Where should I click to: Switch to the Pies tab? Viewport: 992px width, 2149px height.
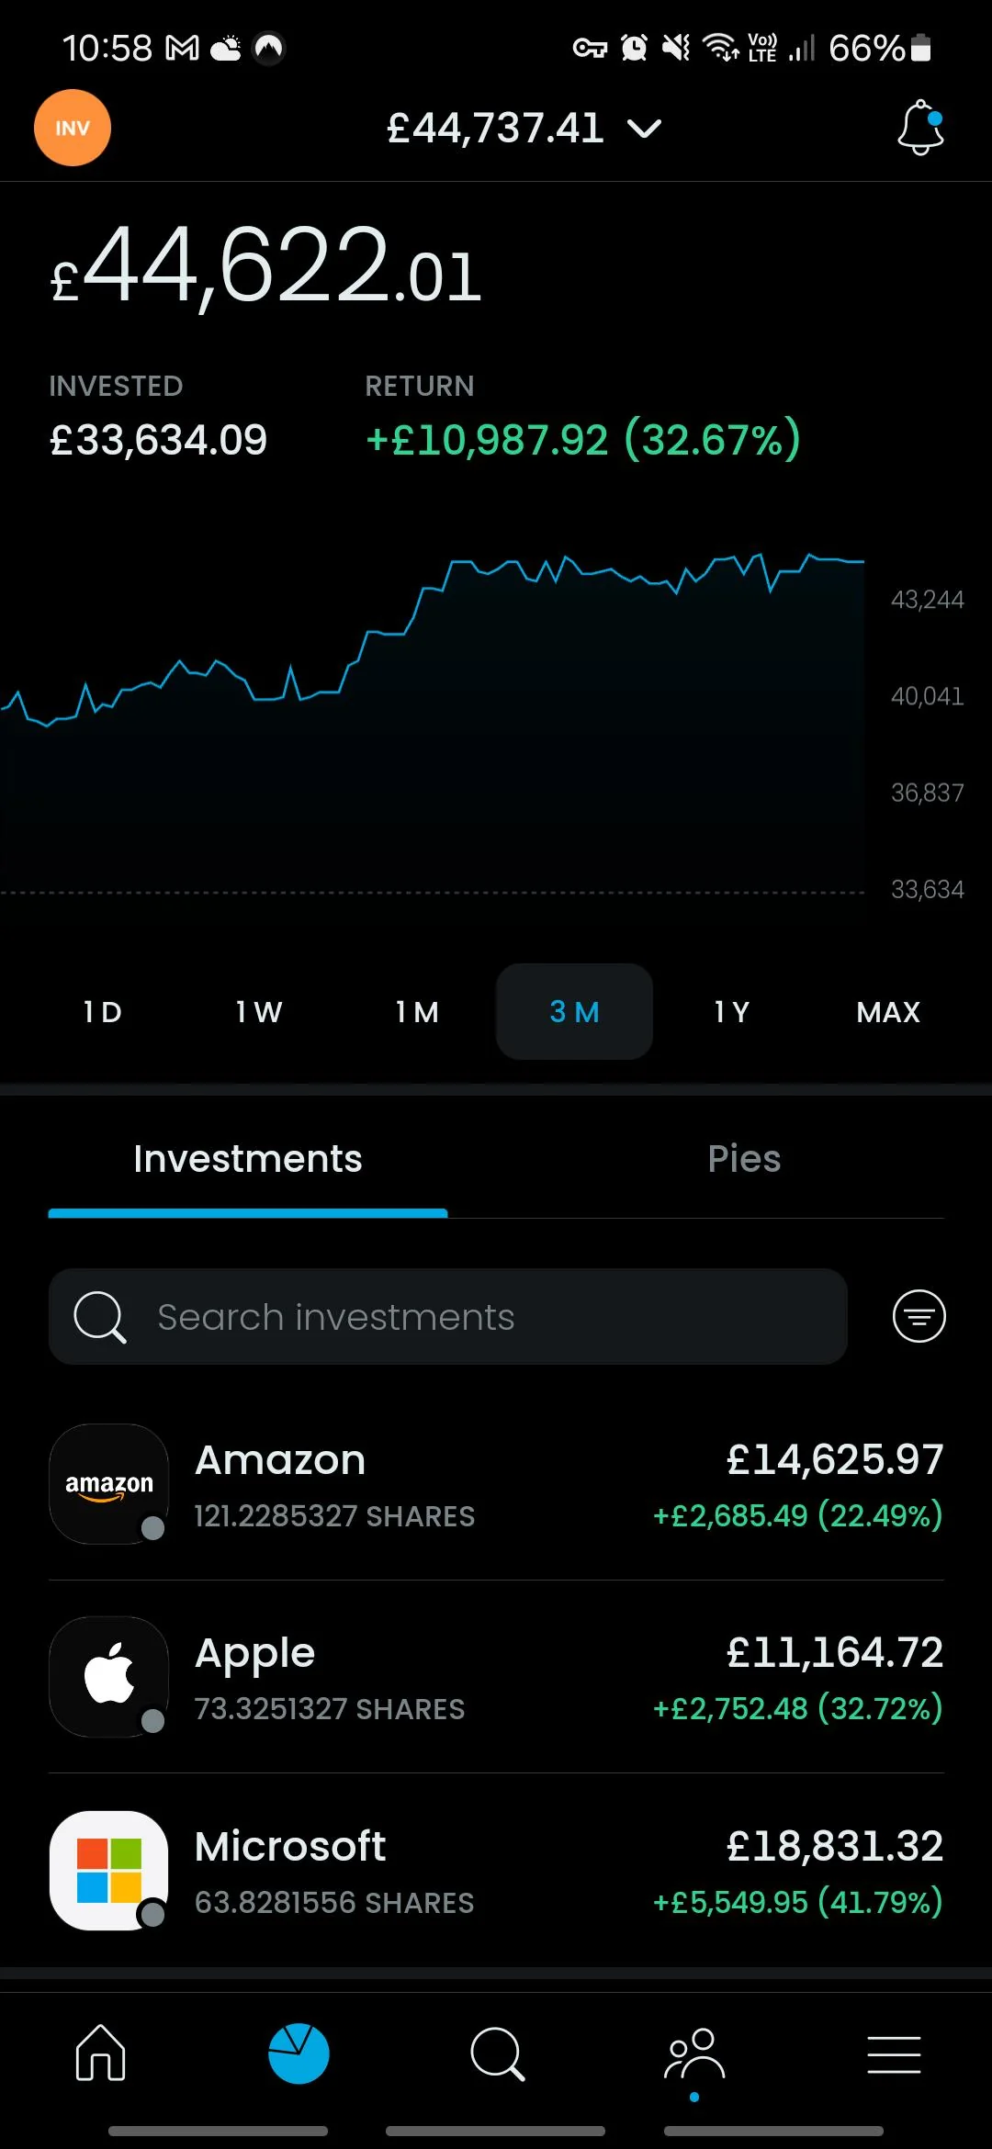[744, 1159]
